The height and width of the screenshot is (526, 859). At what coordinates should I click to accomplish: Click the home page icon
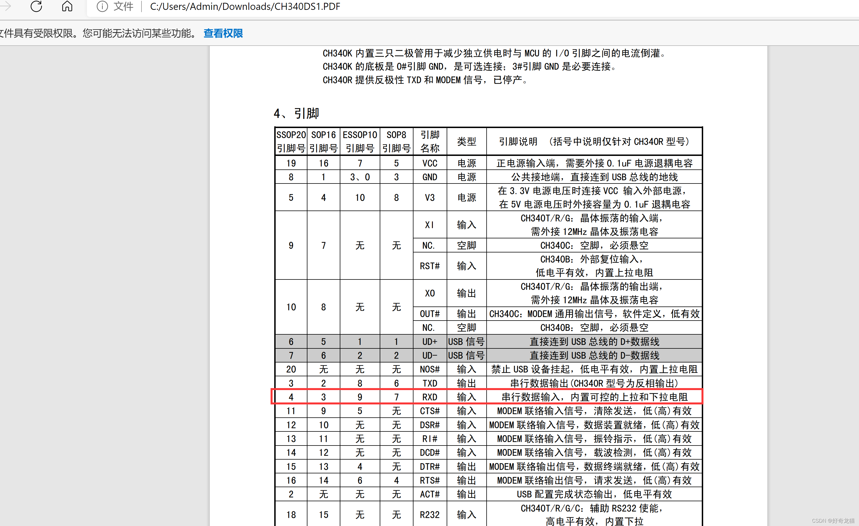[x=67, y=6]
